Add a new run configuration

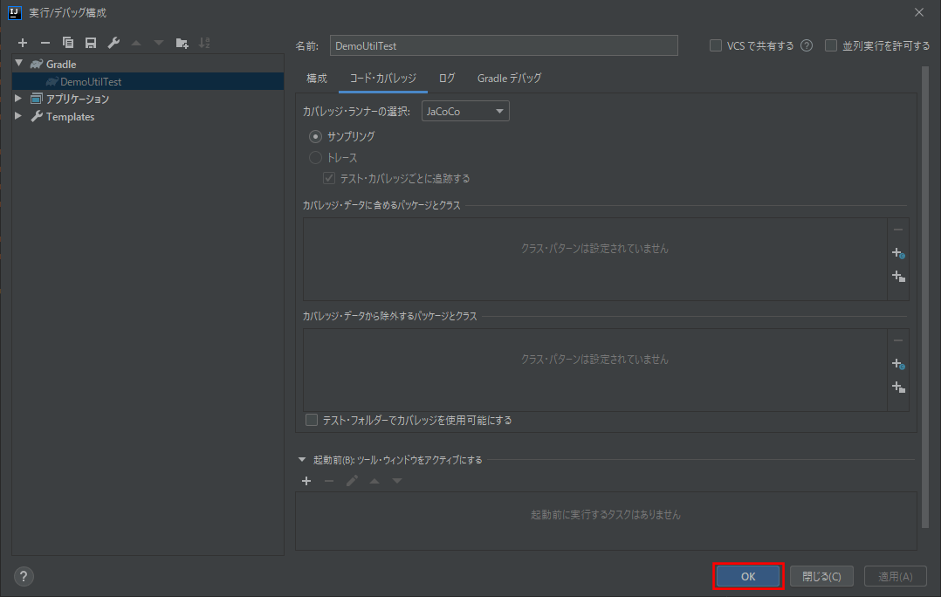pyautogui.click(x=23, y=42)
